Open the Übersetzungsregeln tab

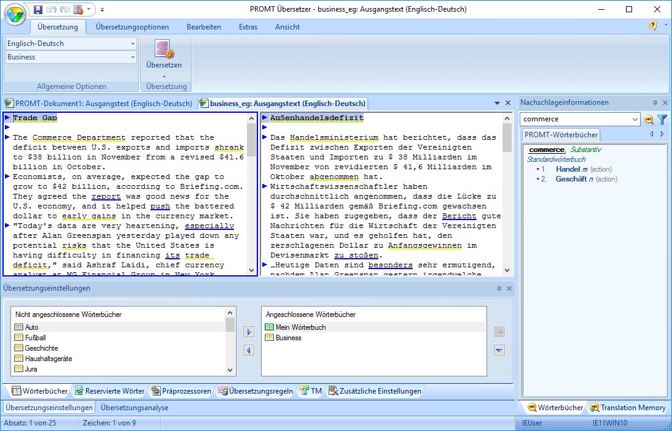(x=256, y=391)
